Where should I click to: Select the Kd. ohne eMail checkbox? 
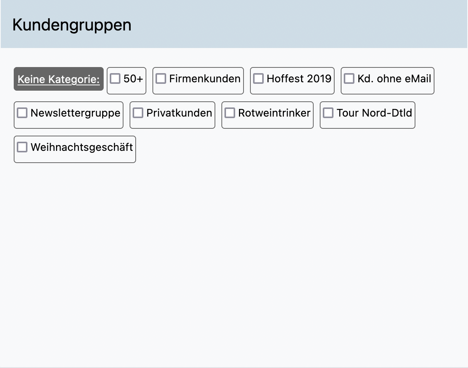[349, 78]
